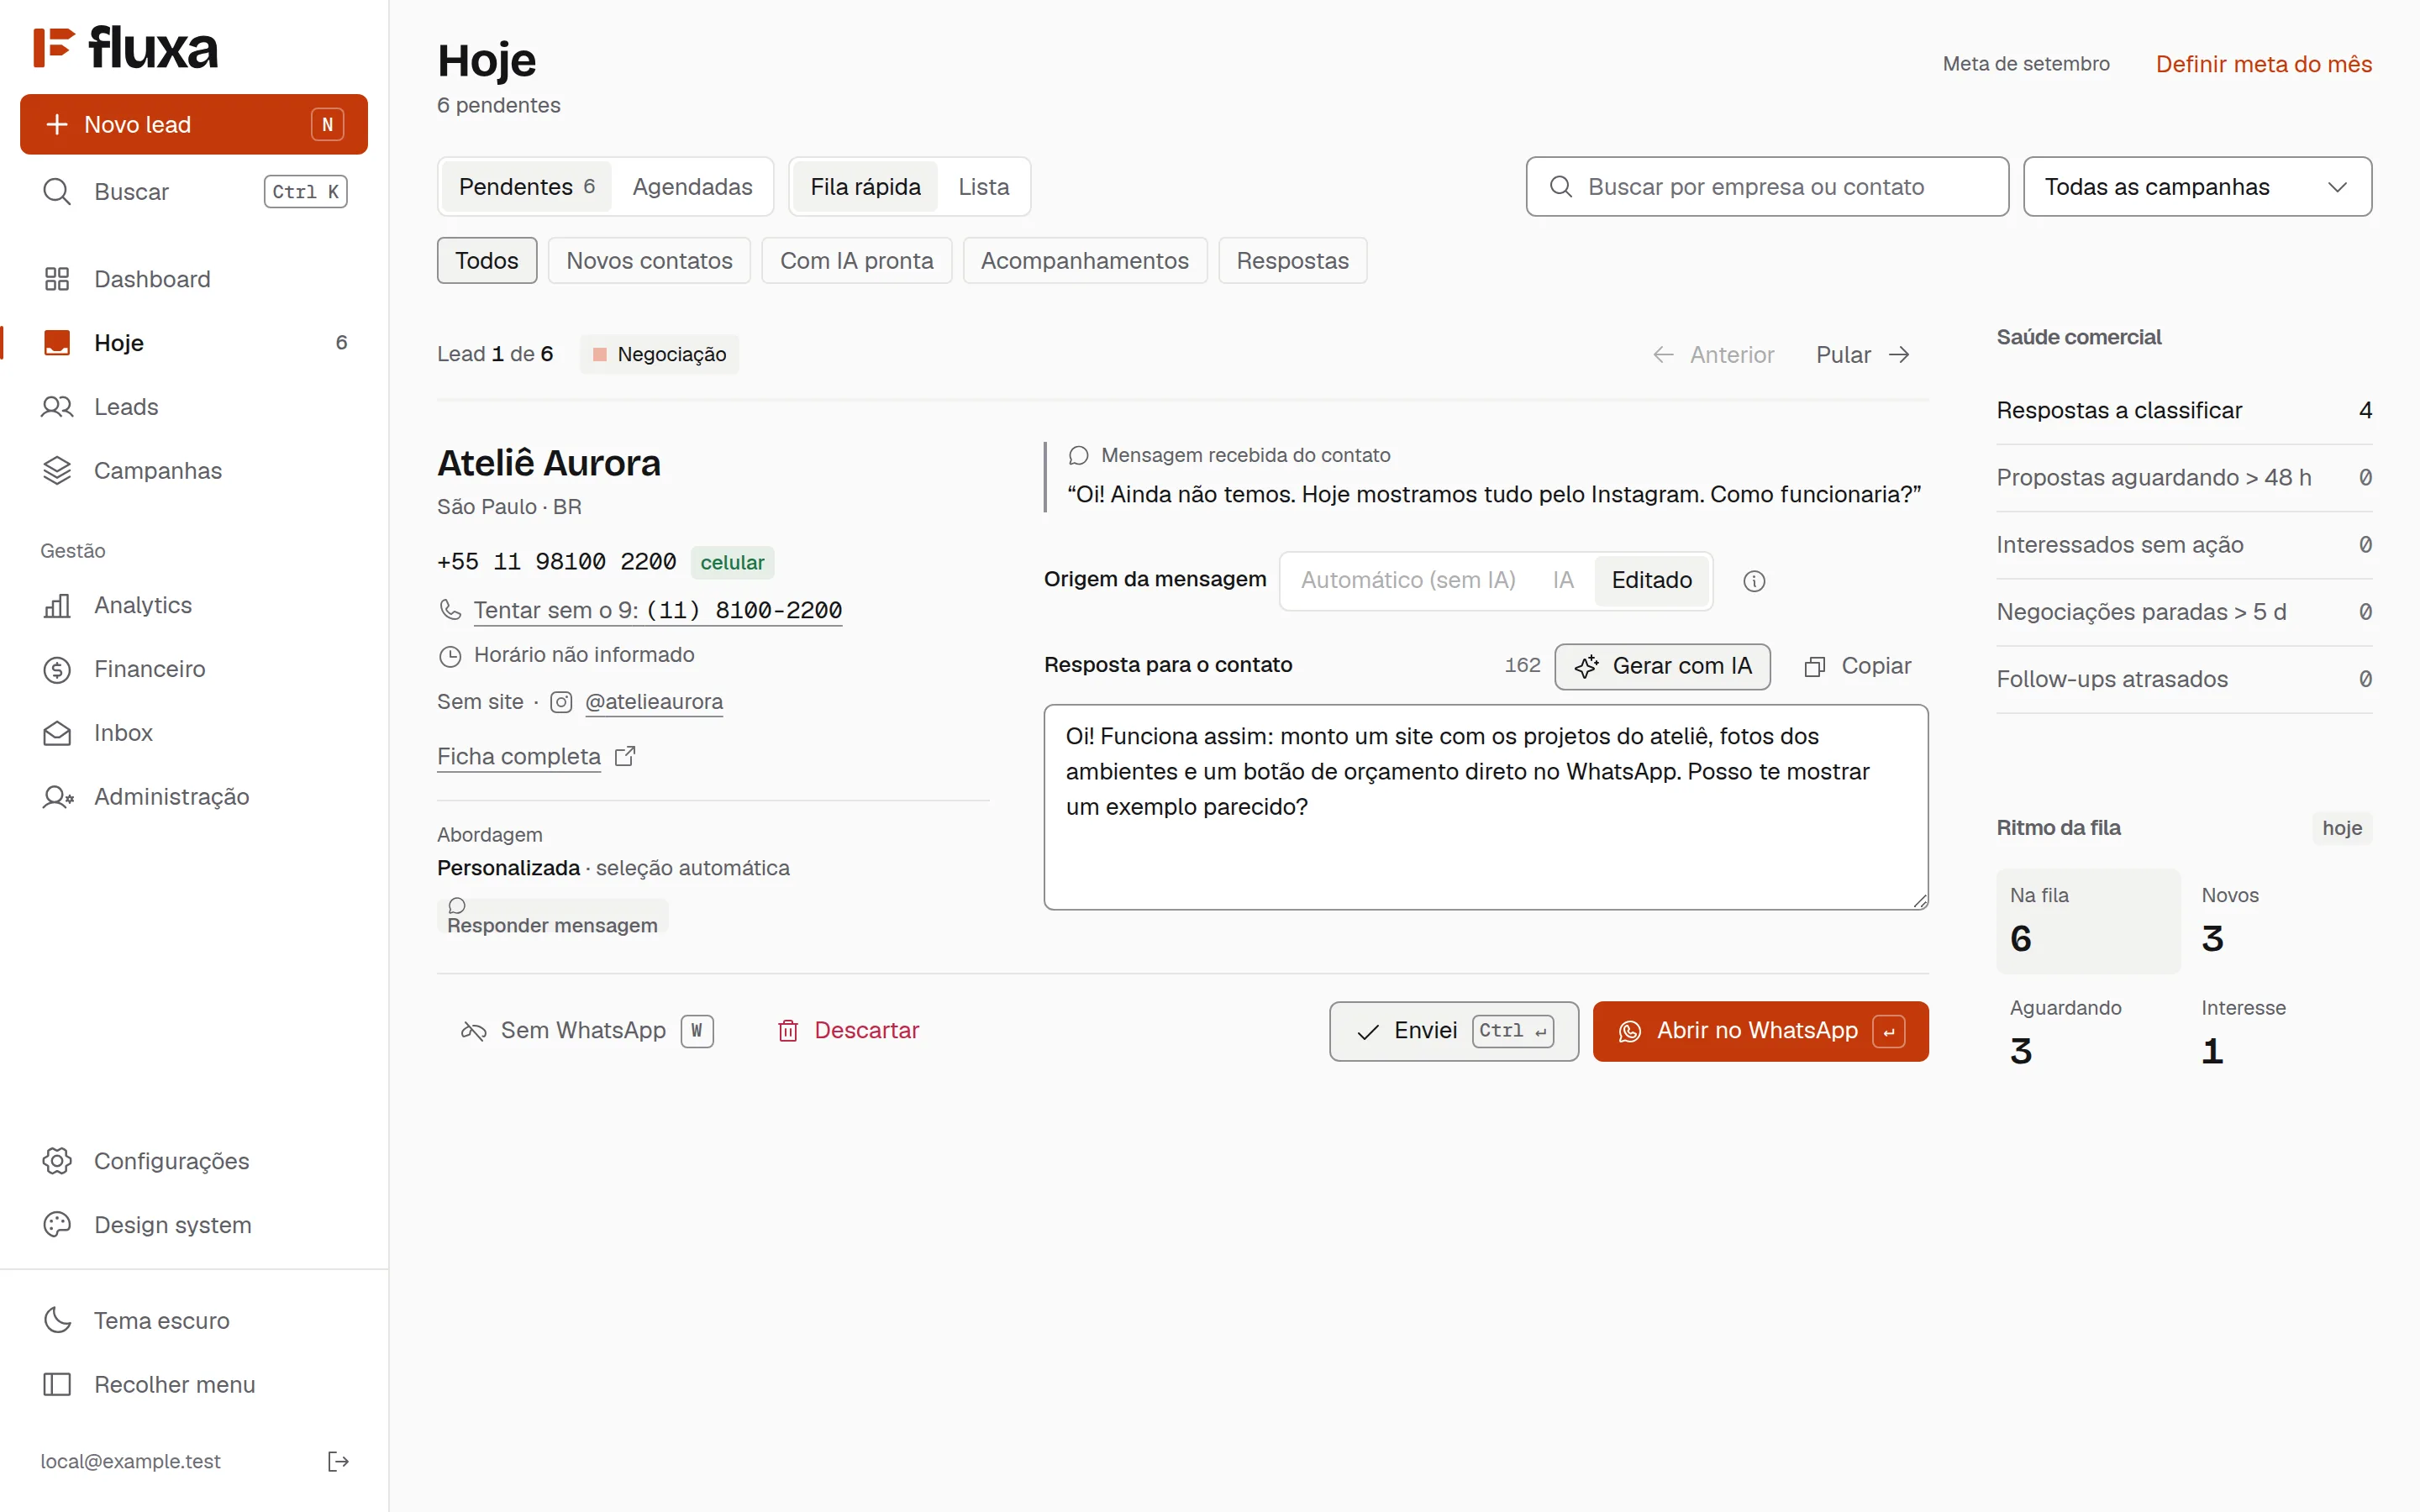
Task: Select Automático (sem IA) message origin
Action: [1408, 580]
